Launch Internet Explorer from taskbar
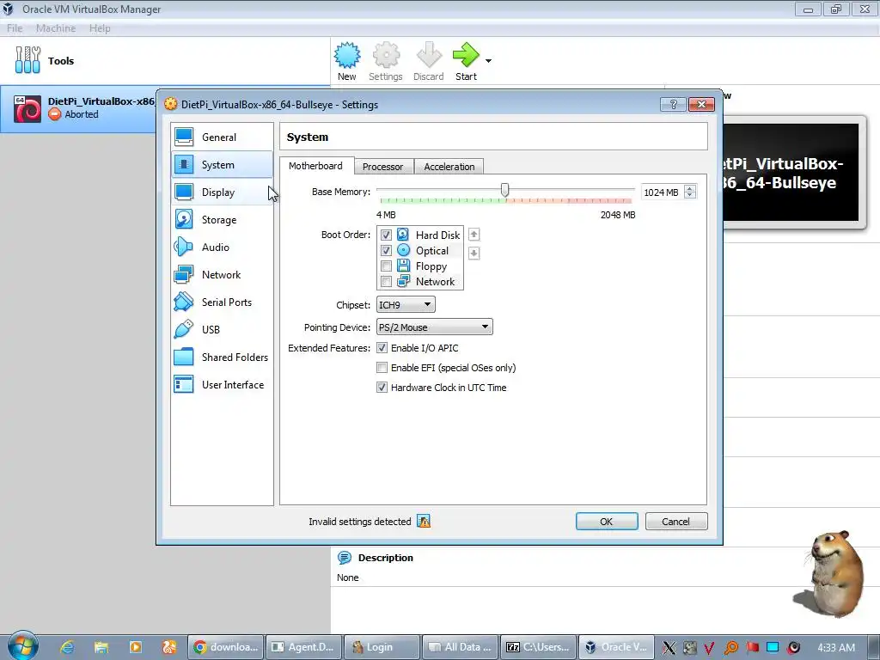Screen dimensions: 880x660 (x=67, y=647)
